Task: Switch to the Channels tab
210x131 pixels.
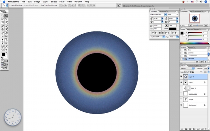Action: click(x=191, y=66)
